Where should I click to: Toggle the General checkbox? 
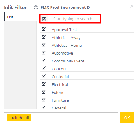click(44, 107)
